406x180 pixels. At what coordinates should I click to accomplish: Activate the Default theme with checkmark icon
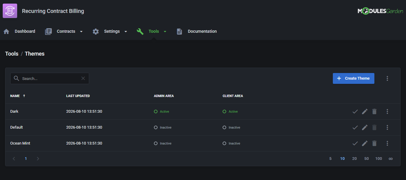(355, 127)
